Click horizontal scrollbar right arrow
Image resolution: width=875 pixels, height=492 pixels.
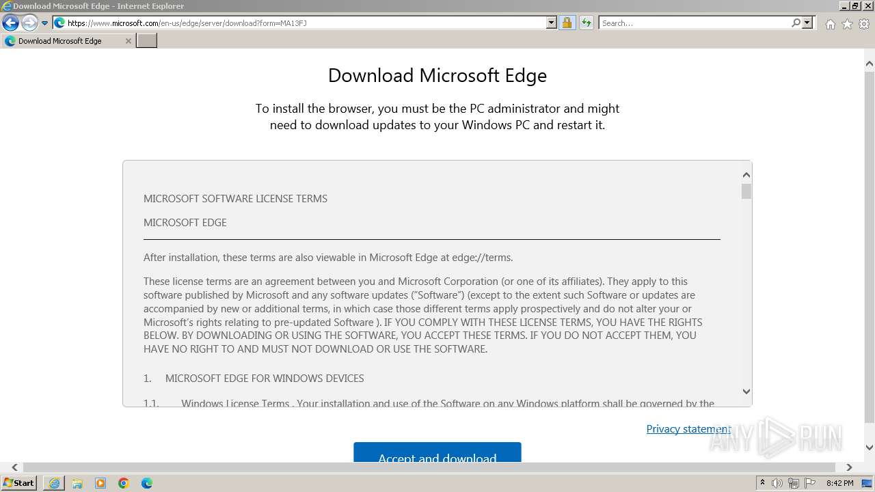849,467
